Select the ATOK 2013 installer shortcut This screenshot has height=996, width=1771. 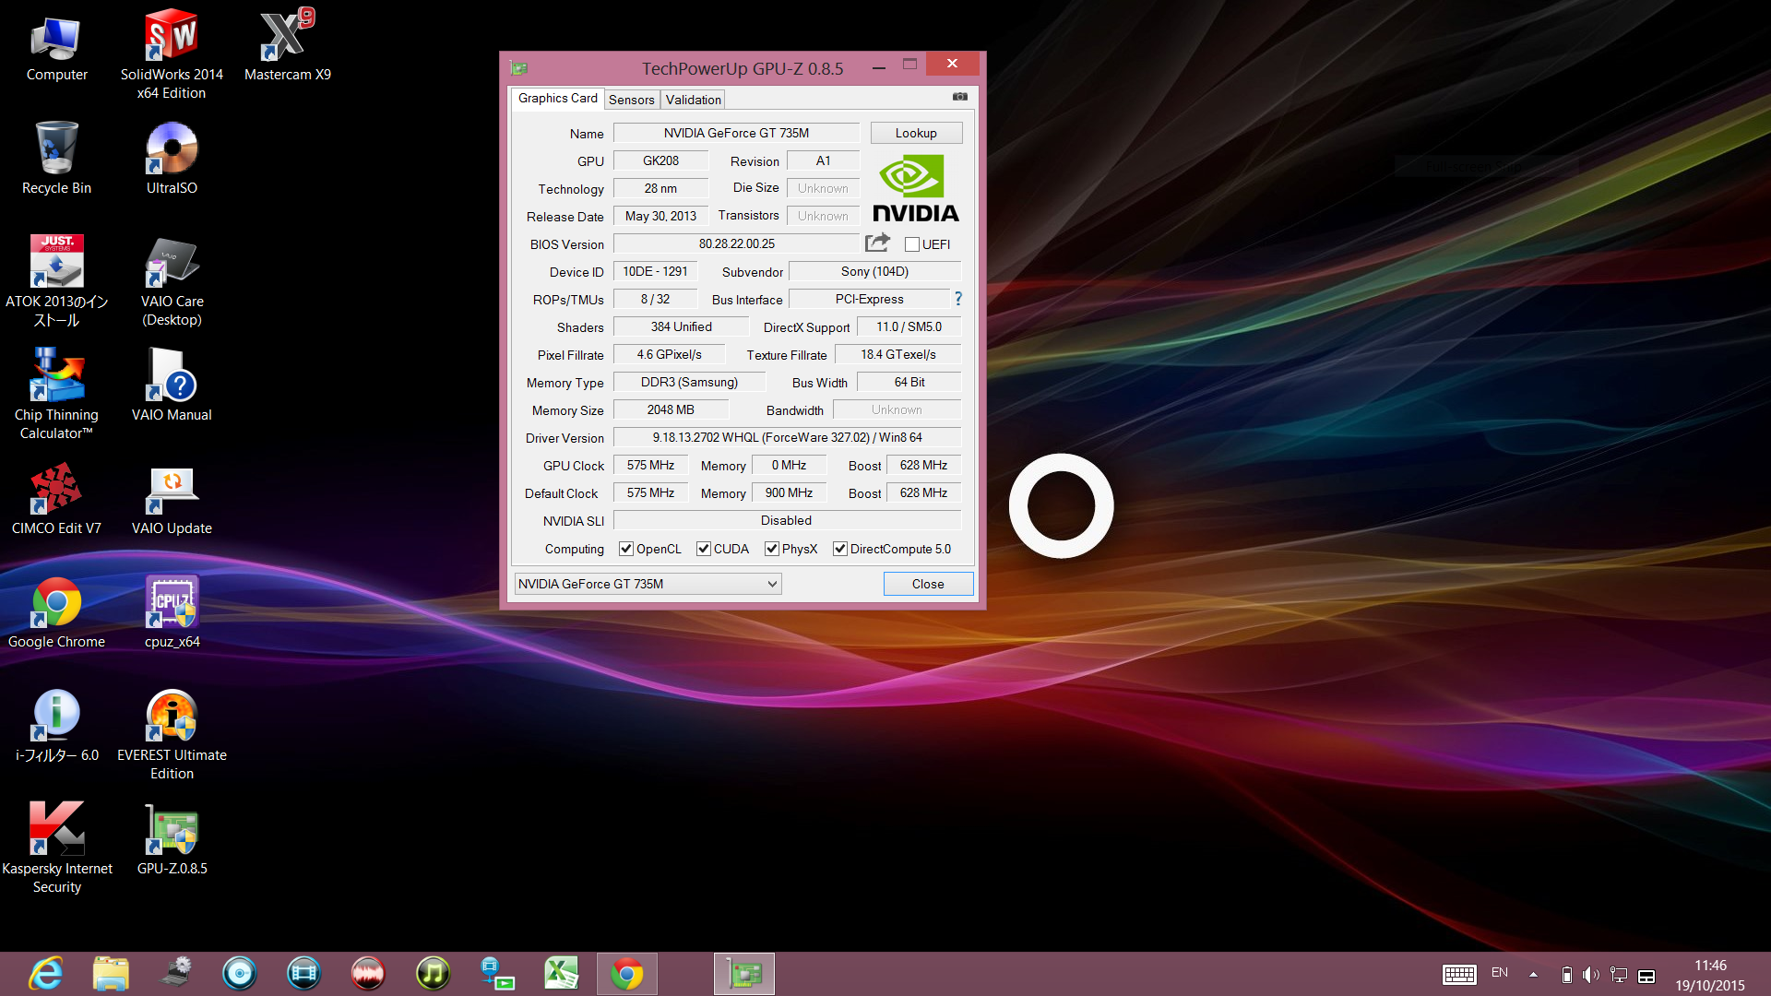(x=56, y=281)
